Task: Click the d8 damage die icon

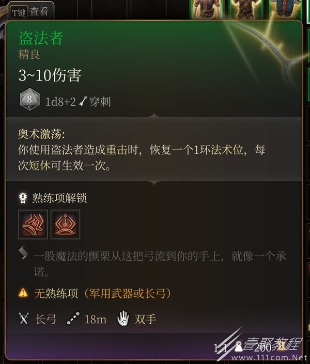Action: click(x=29, y=99)
